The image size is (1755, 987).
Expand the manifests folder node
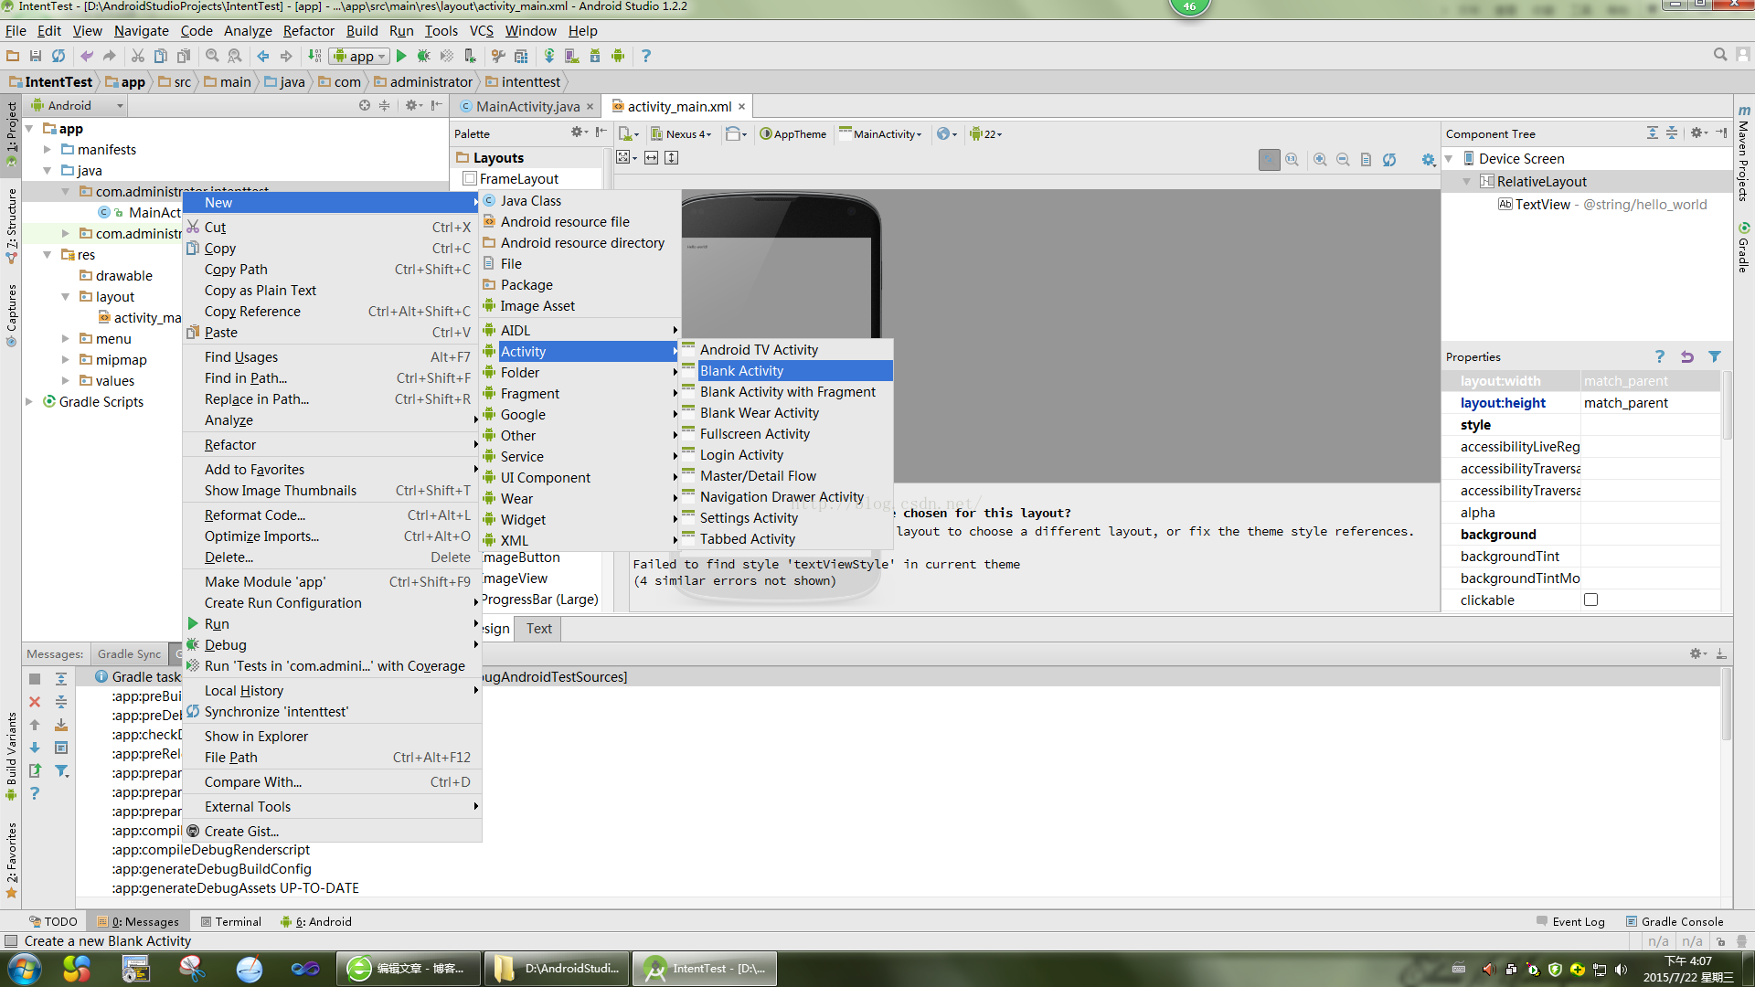[x=47, y=150]
